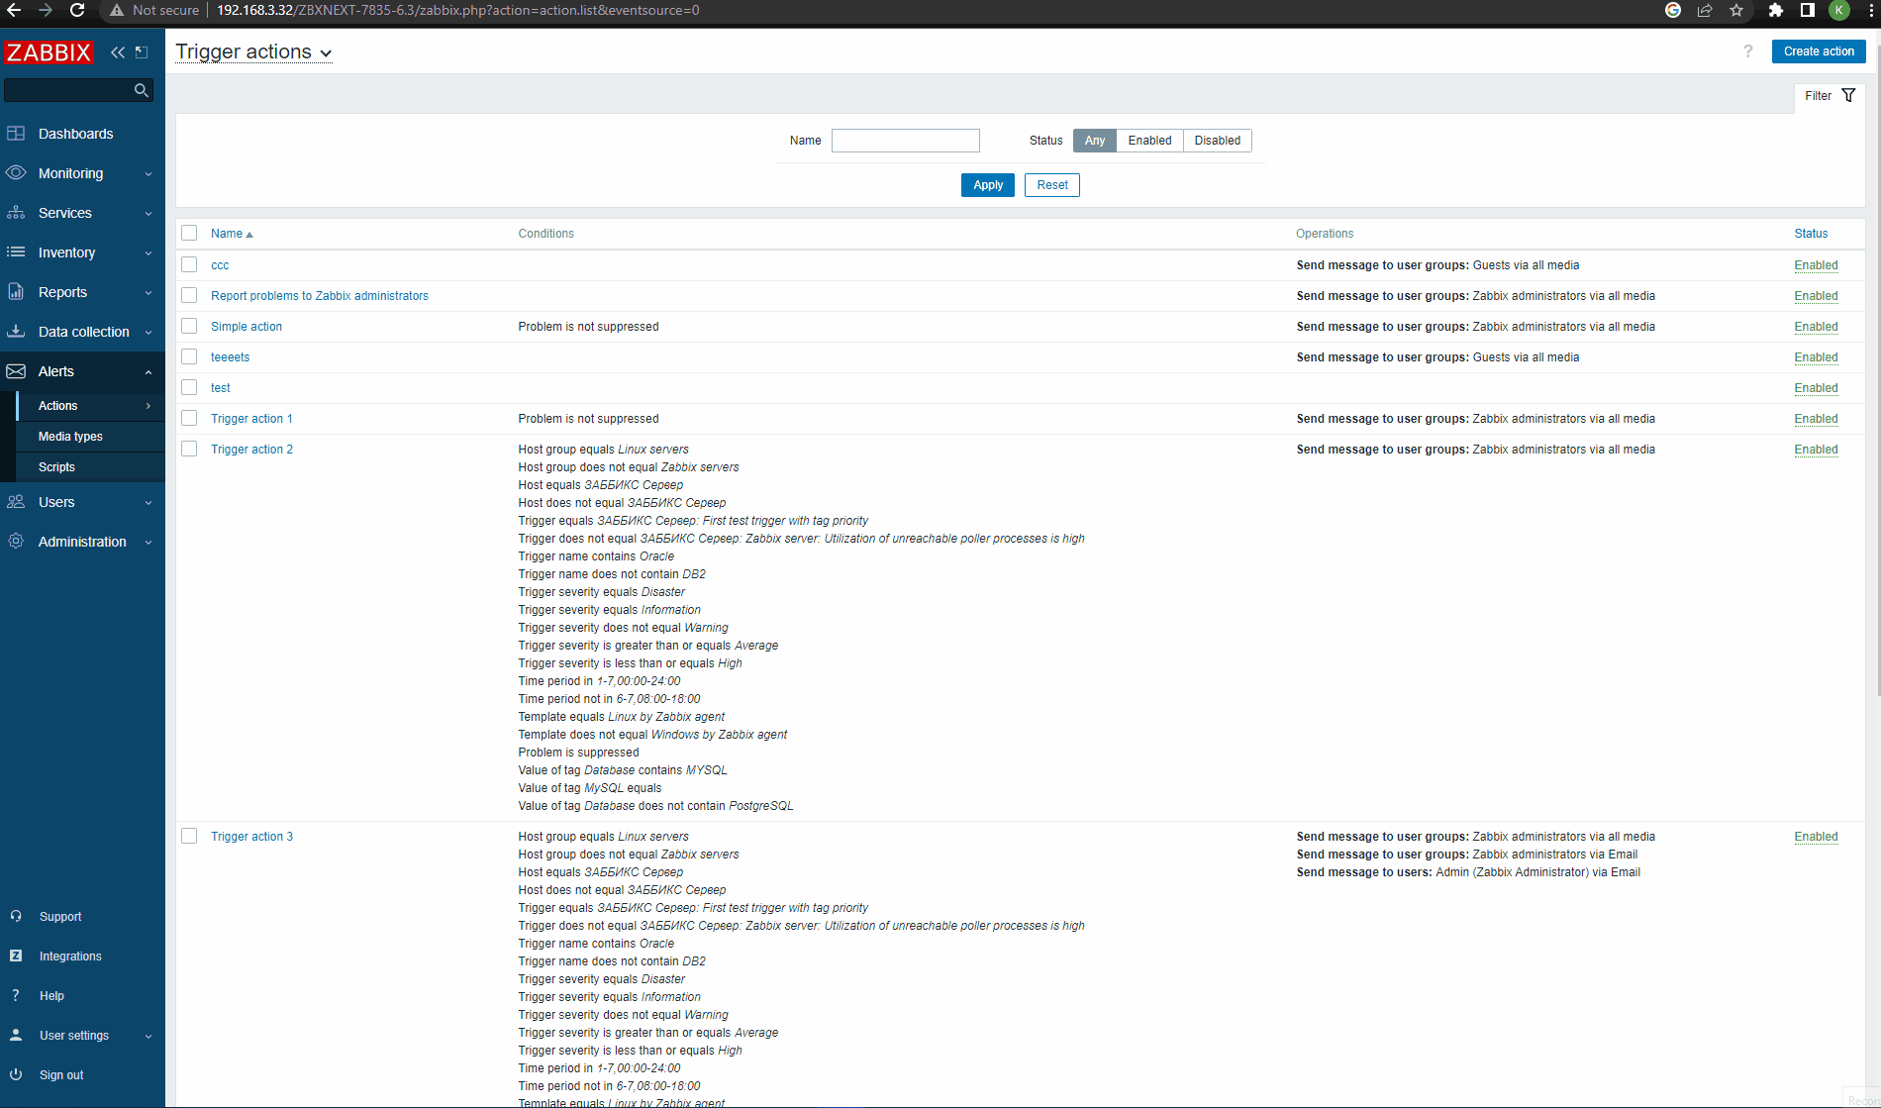The height and width of the screenshot is (1108, 1881).
Task: Click the Reset filter button
Action: click(x=1052, y=185)
